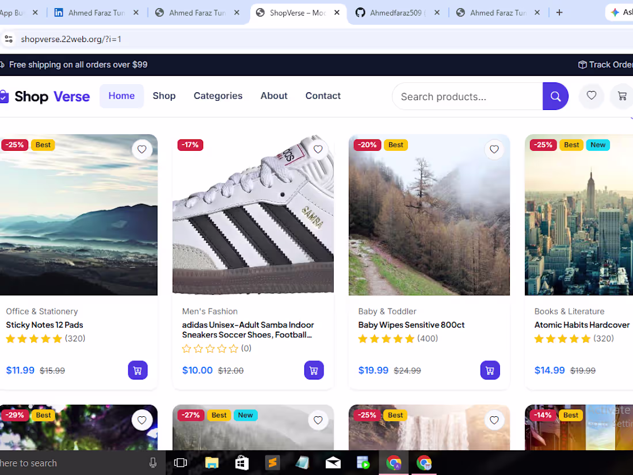Viewport: 633px width, 475px height.
Task: Click the search magnifier button
Action: 555,96
